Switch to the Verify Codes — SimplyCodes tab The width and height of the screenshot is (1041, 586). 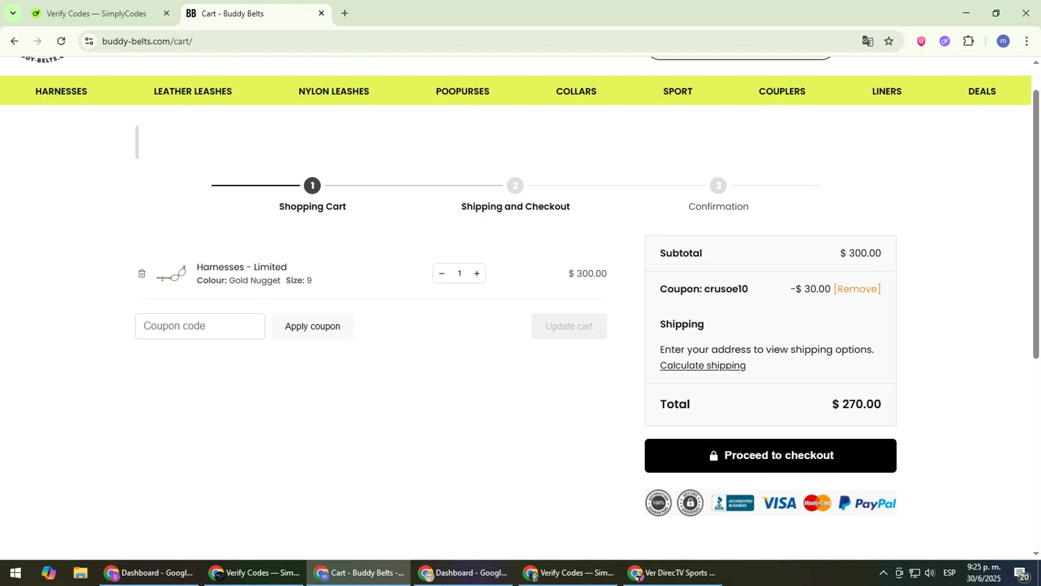(x=96, y=14)
